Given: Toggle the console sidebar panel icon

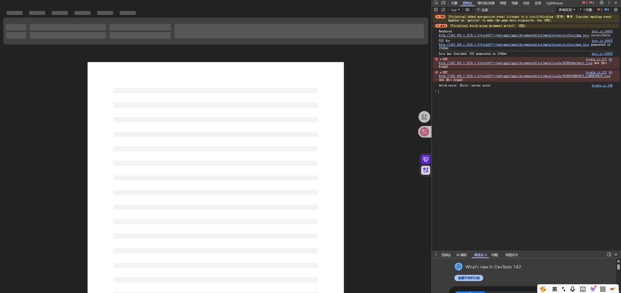Looking at the screenshot, I should click(x=436, y=10).
